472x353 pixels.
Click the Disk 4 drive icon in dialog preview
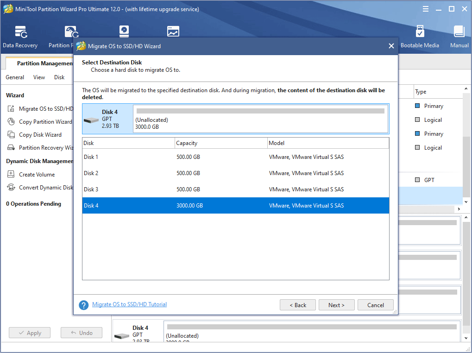pyautogui.click(x=91, y=120)
